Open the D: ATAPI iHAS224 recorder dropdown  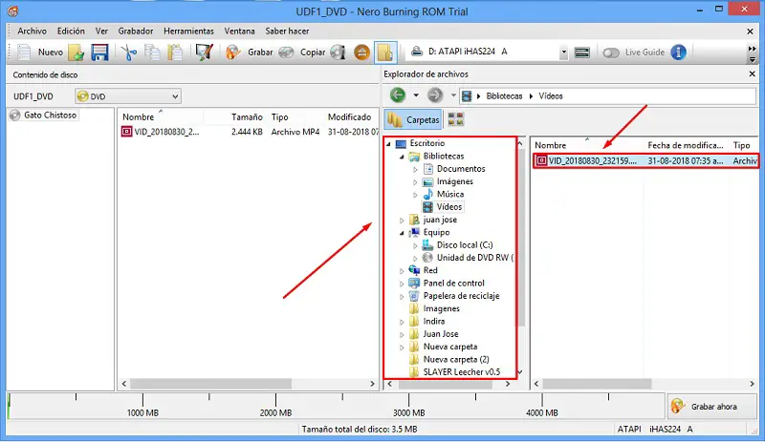tap(563, 53)
